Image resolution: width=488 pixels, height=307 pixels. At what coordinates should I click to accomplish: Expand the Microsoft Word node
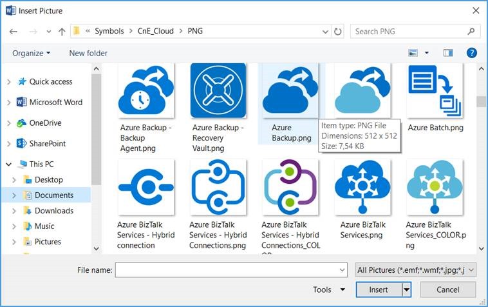(9, 103)
